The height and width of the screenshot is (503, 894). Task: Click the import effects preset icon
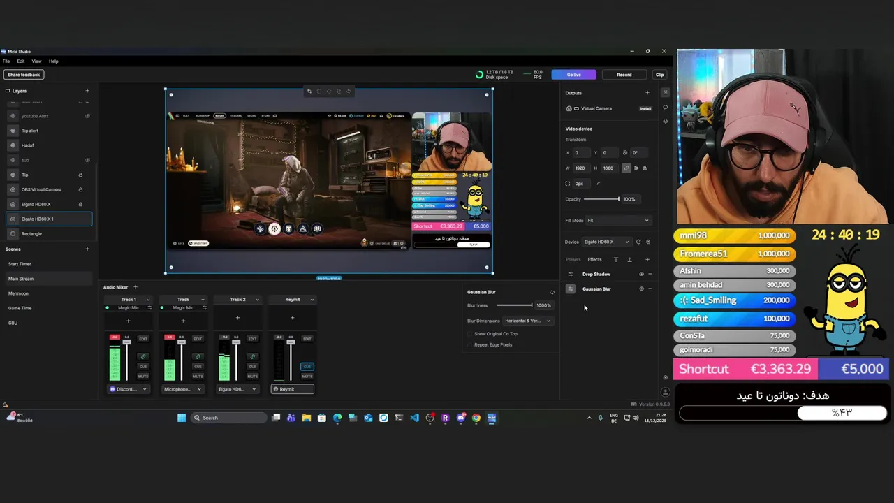coord(615,260)
